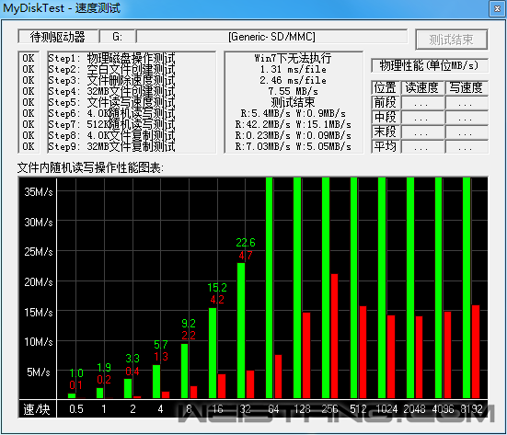This screenshot has height=435, width=507.
Task: Click the 读速度 column header
Action: point(422,87)
